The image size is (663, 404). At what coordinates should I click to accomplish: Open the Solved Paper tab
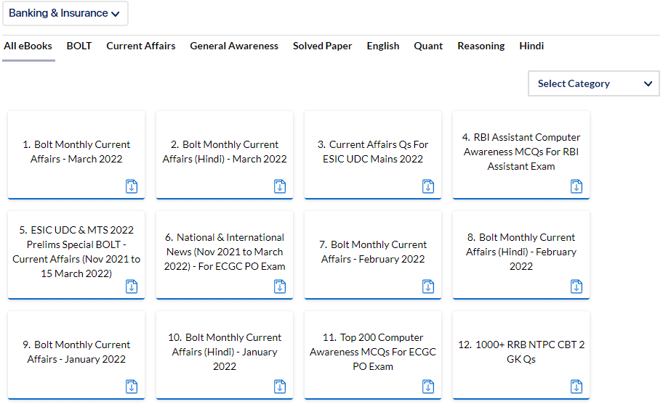pos(323,46)
